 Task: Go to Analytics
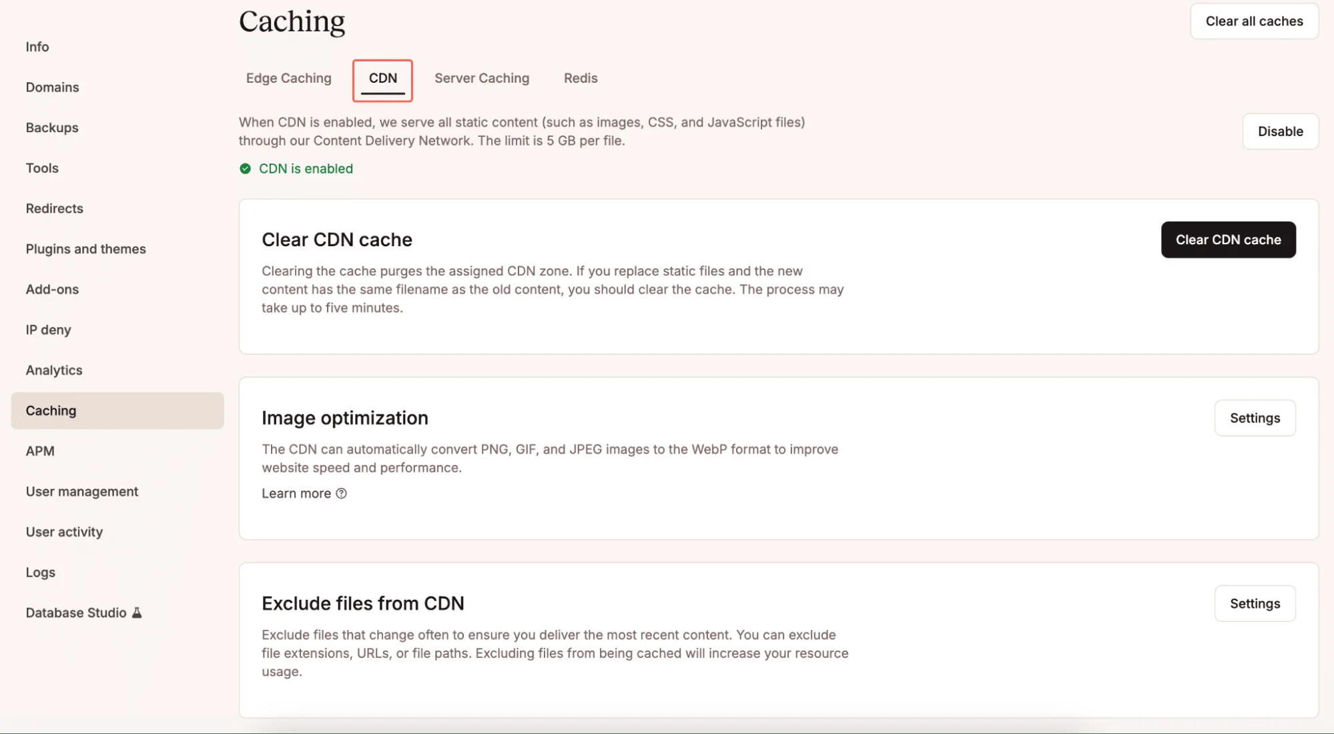(x=53, y=370)
